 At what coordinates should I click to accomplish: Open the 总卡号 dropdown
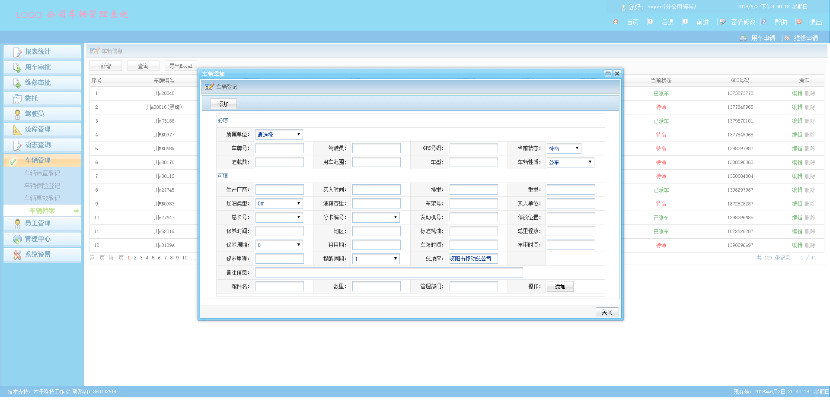[x=279, y=218]
